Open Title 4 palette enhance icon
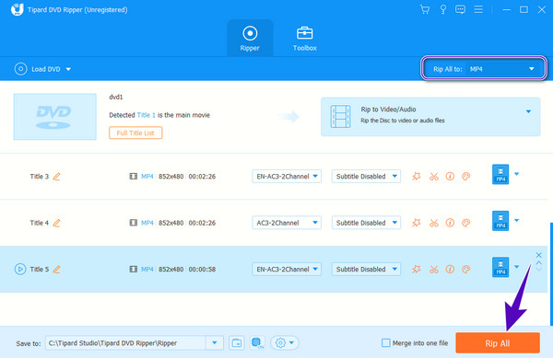The width and height of the screenshot is (553, 358). 465,223
